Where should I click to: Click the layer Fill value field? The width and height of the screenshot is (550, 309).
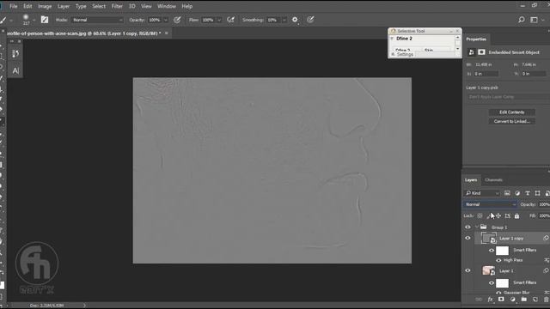click(544, 216)
